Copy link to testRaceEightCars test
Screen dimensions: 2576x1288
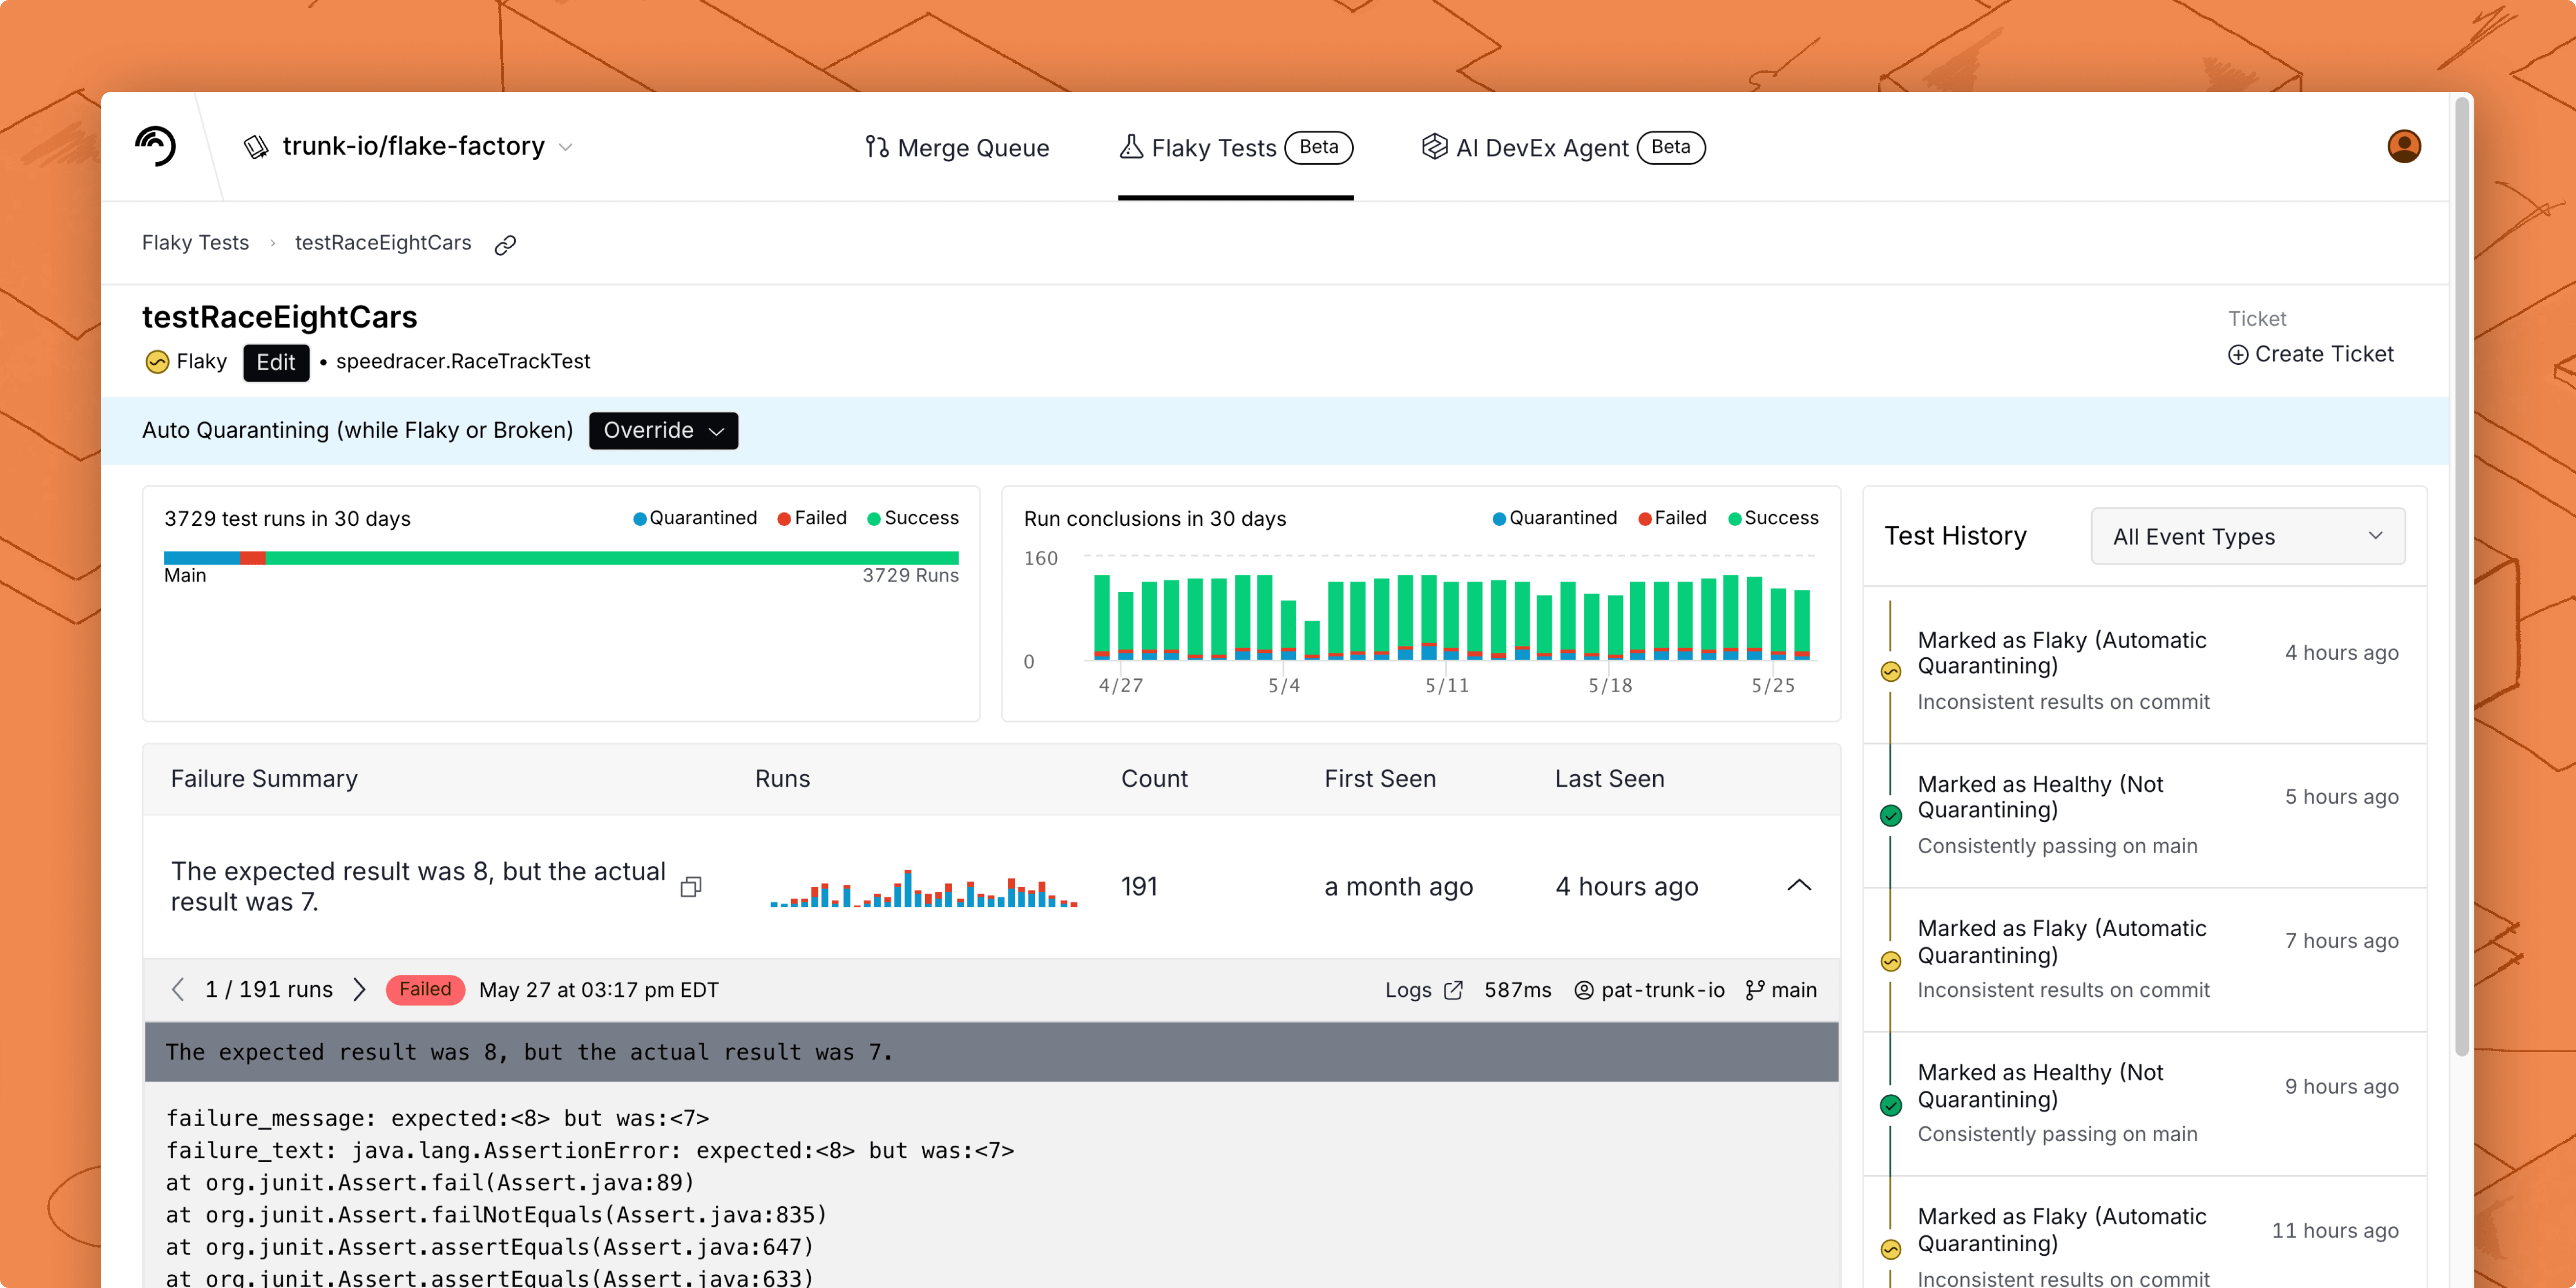click(x=506, y=244)
